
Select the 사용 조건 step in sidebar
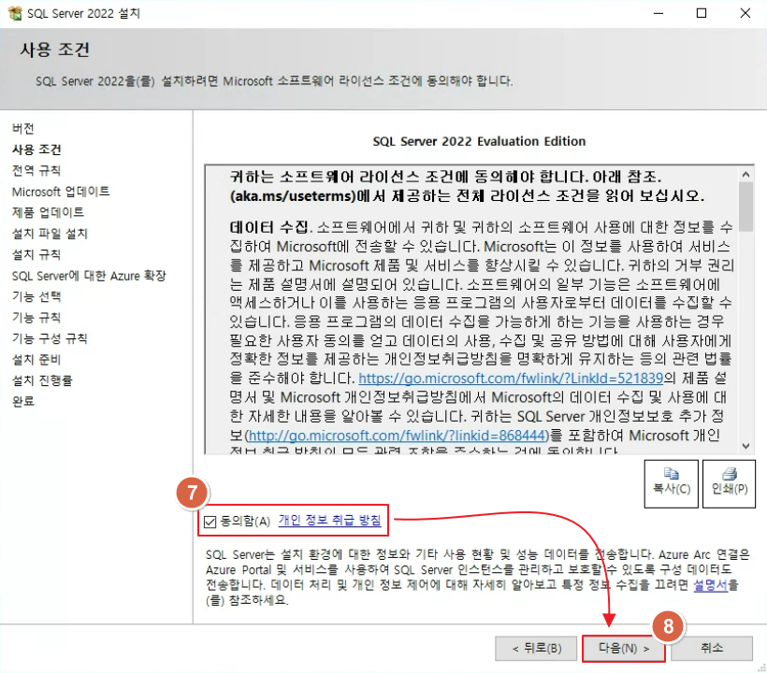pos(36,150)
